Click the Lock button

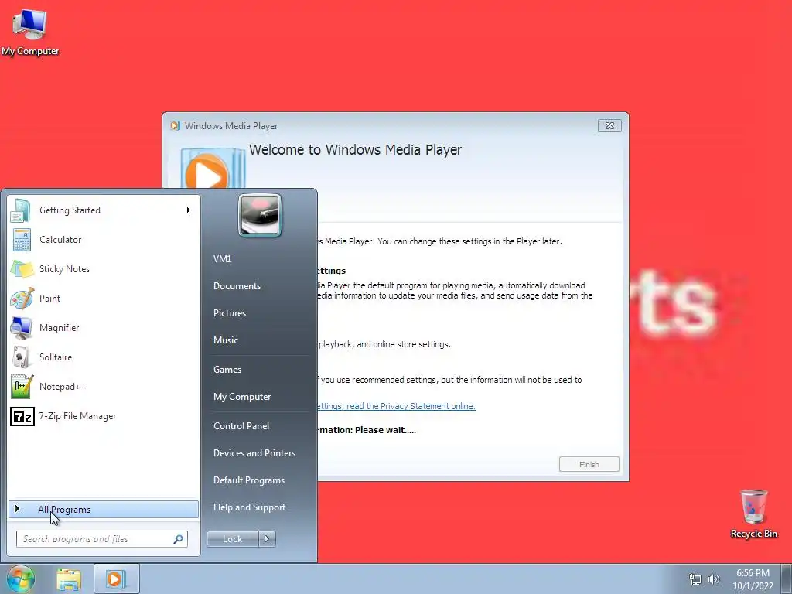tap(232, 539)
